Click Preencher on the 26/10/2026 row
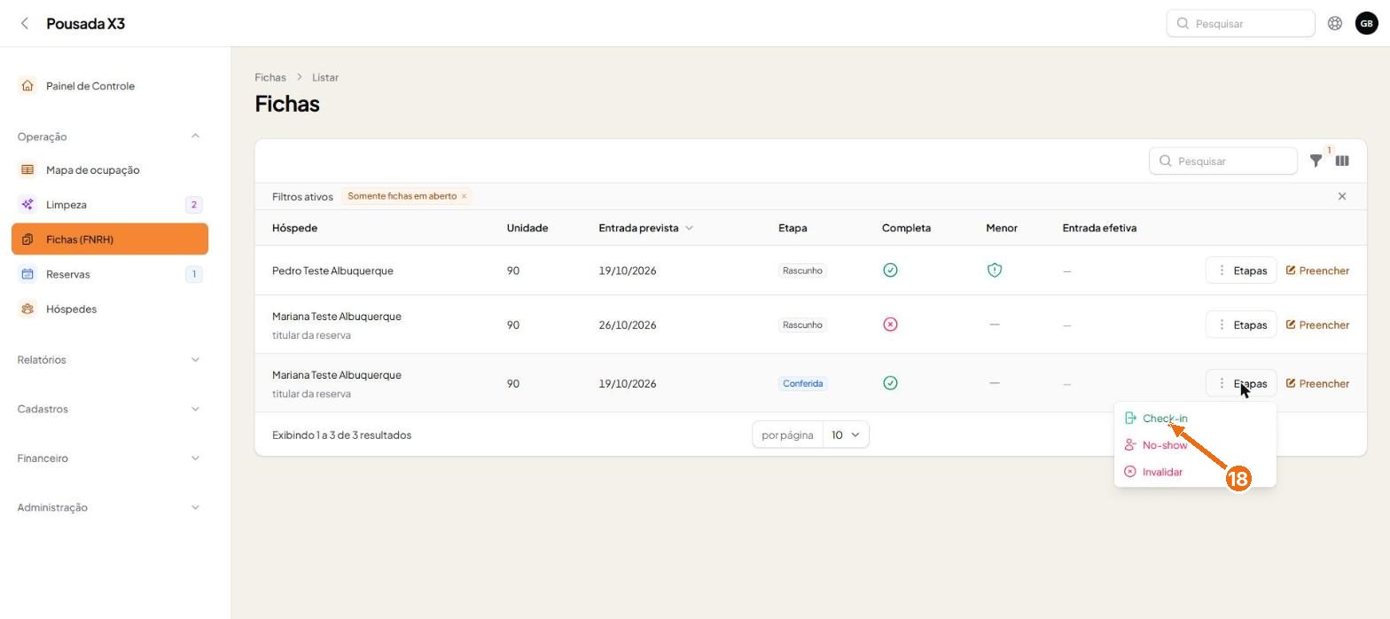 coord(1317,325)
